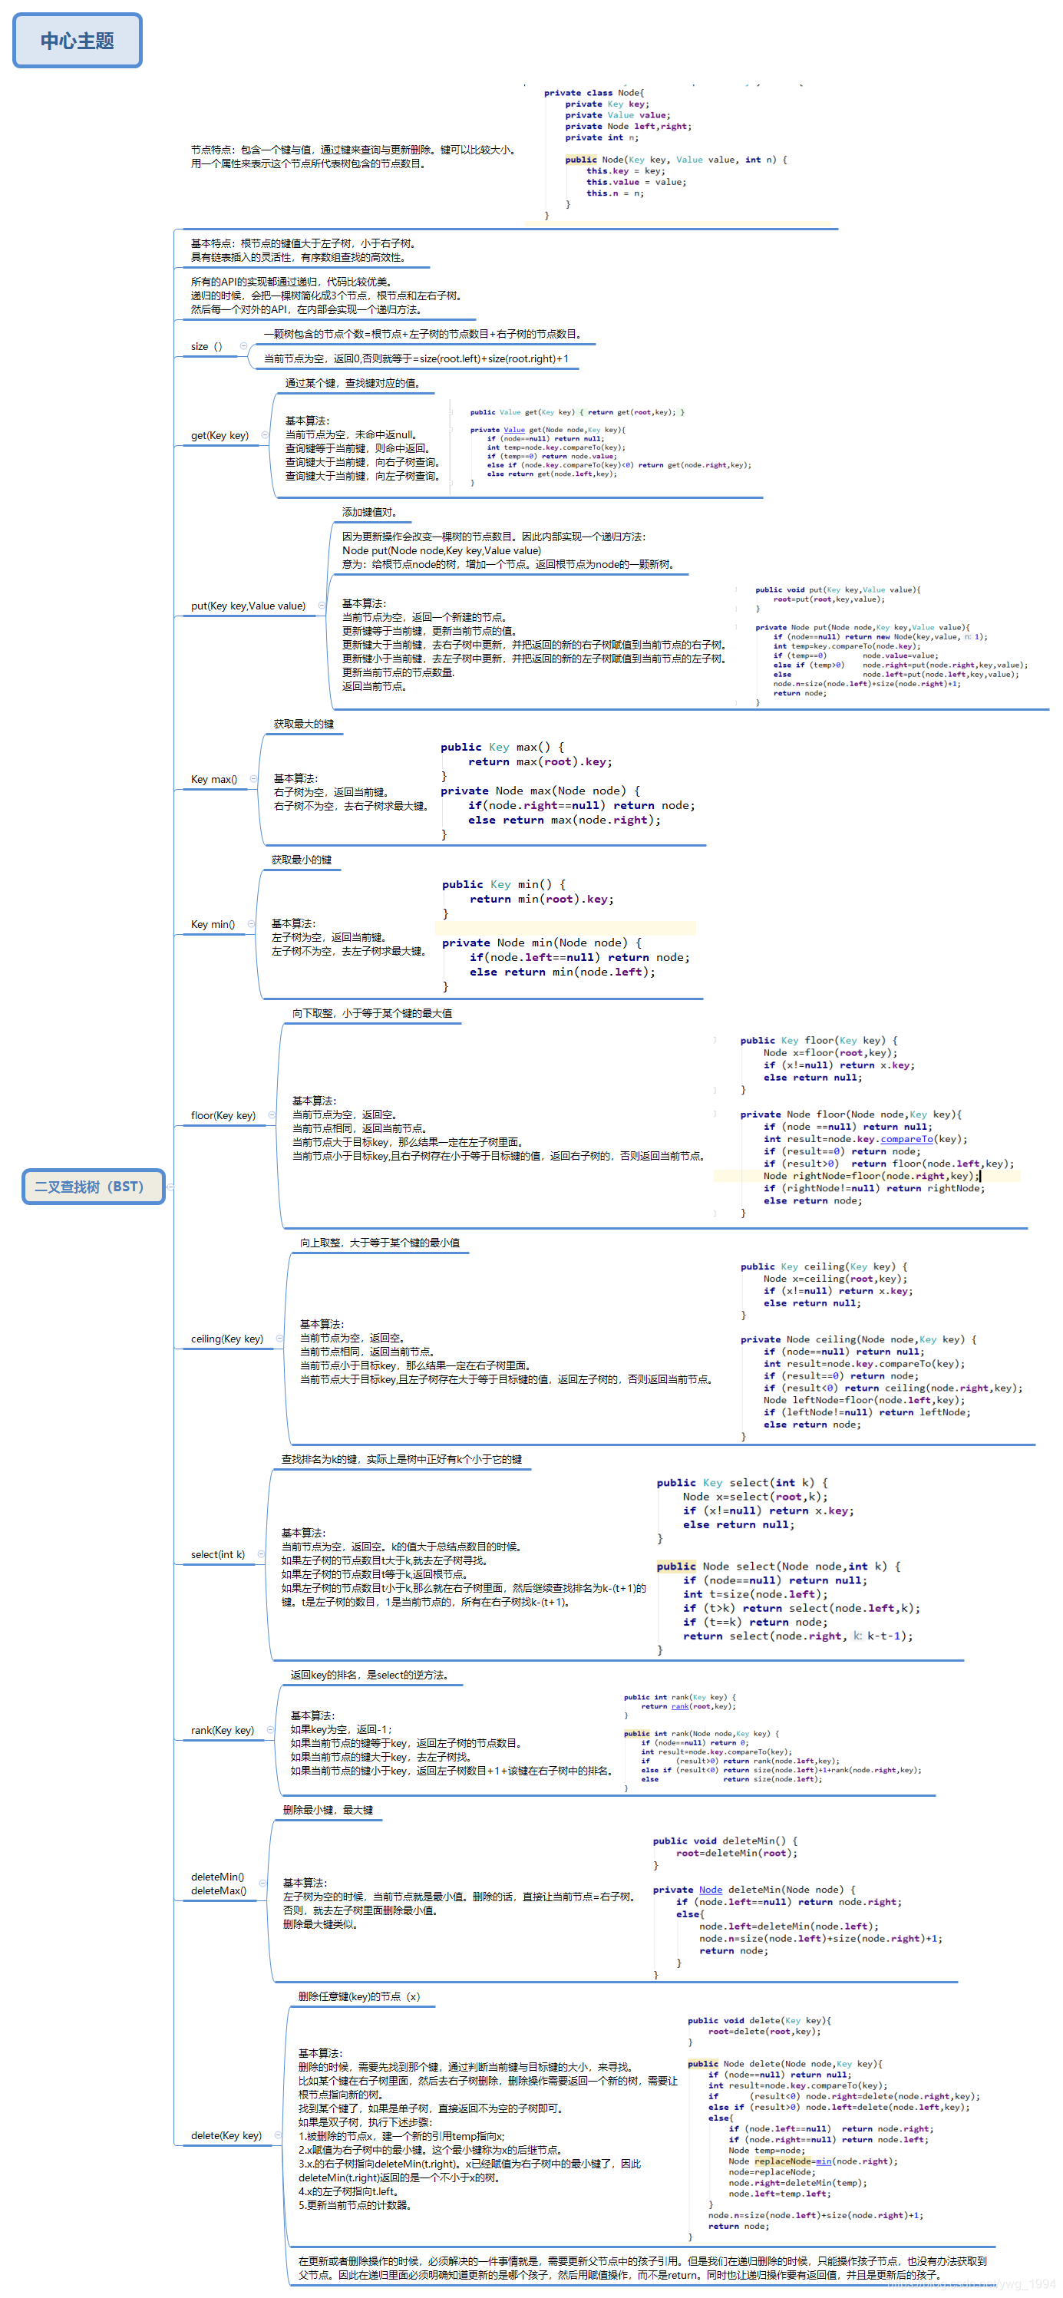Select subtopic 添加键值对

click(x=369, y=512)
